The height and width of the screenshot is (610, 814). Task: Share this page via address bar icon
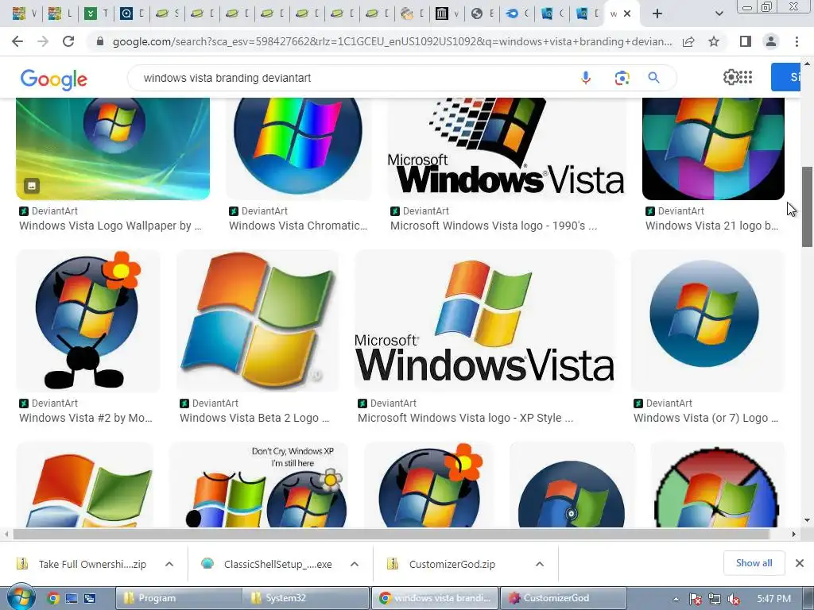coord(688,41)
